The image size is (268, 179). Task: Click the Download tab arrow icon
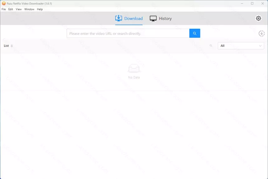coord(118,18)
